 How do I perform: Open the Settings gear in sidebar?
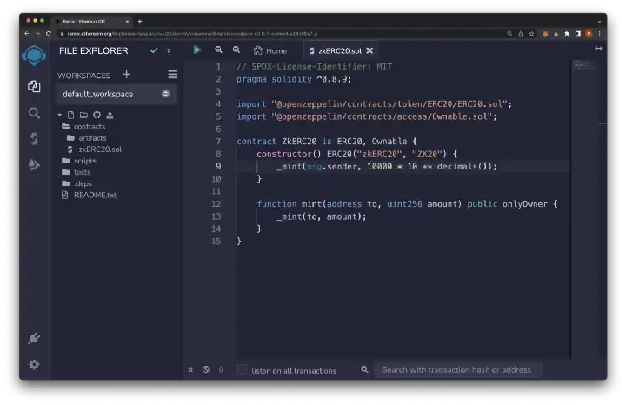(x=34, y=365)
